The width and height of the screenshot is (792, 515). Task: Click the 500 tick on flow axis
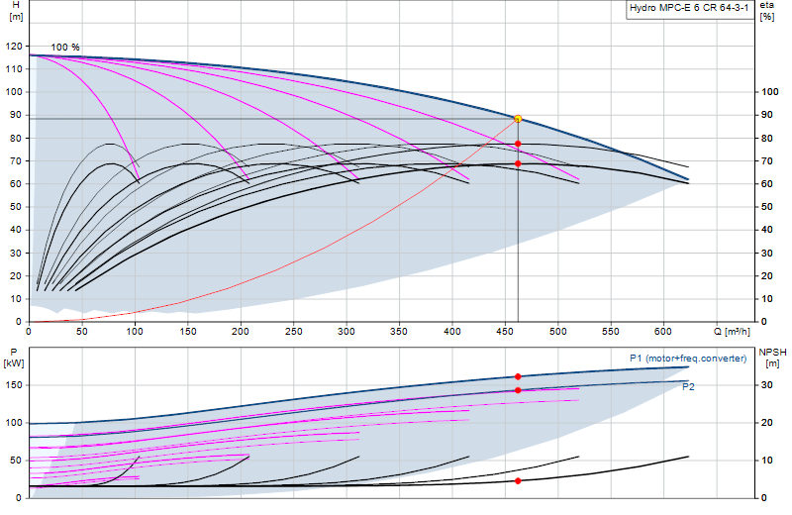(x=557, y=332)
